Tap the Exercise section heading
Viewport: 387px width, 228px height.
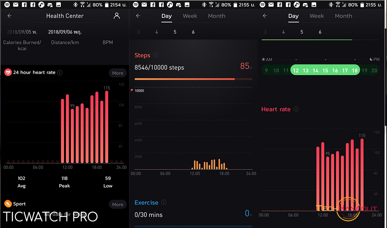coord(146,203)
